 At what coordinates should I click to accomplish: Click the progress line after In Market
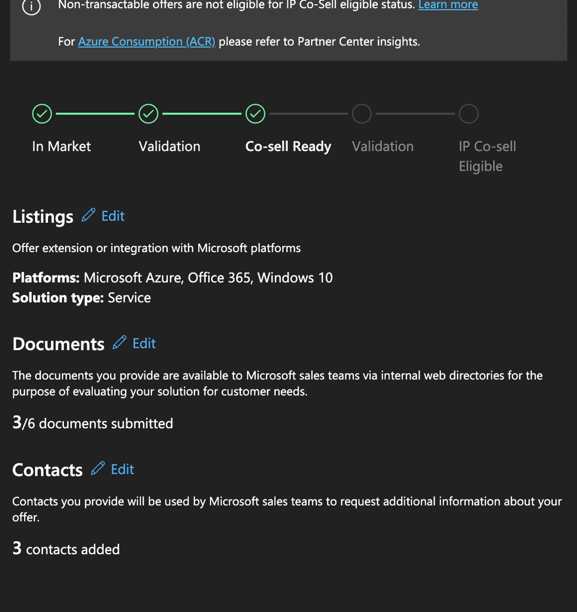95,114
